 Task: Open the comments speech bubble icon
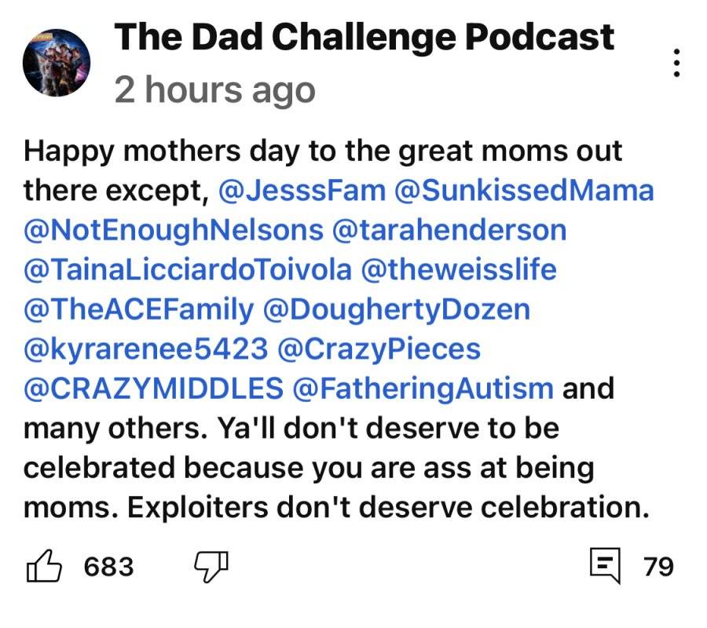coord(606,565)
